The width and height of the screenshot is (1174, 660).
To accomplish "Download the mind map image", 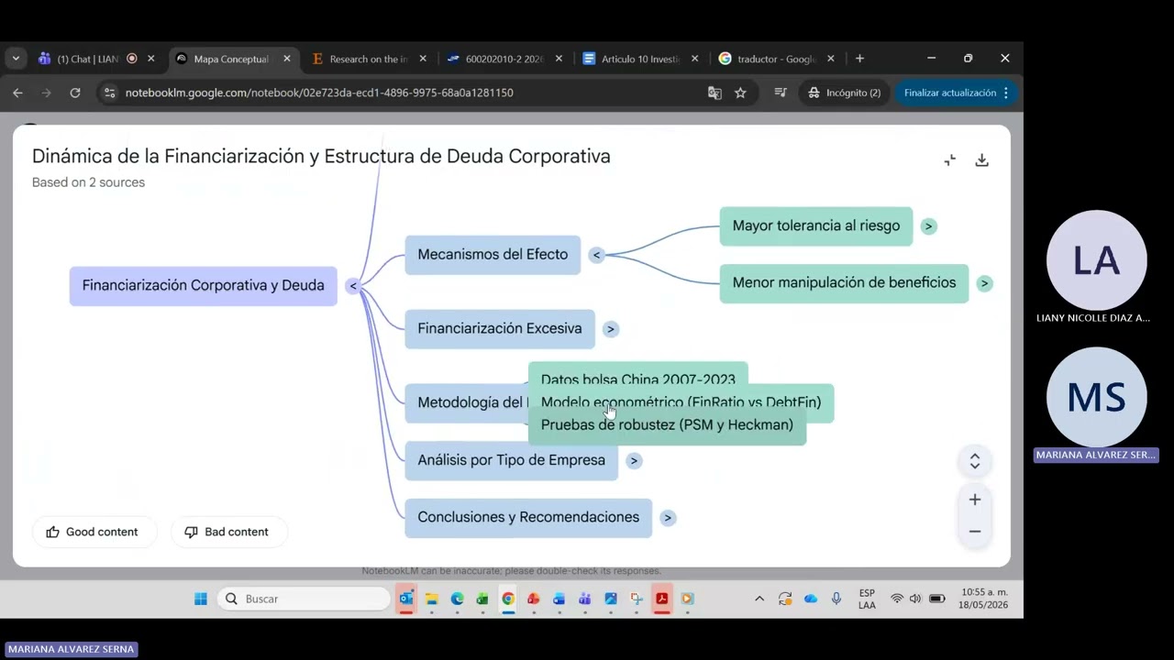I will pyautogui.click(x=981, y=160).
